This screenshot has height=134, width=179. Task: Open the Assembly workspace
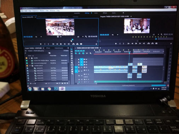click(x=77, y=13)
